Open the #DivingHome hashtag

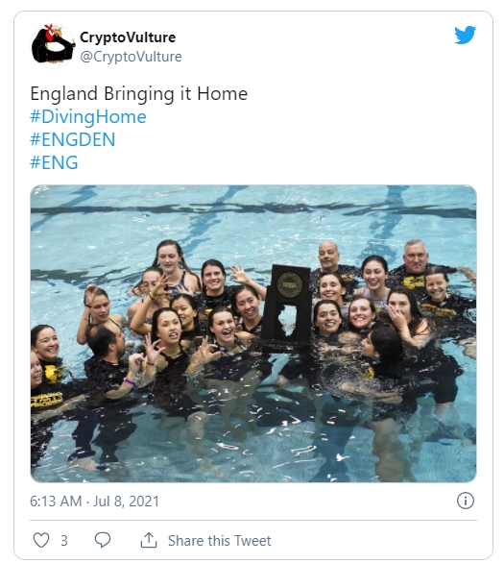pyautogui.click(x=88, y=117)
